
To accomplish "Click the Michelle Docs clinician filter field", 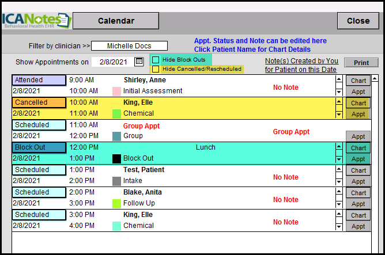I will point(129,45).
